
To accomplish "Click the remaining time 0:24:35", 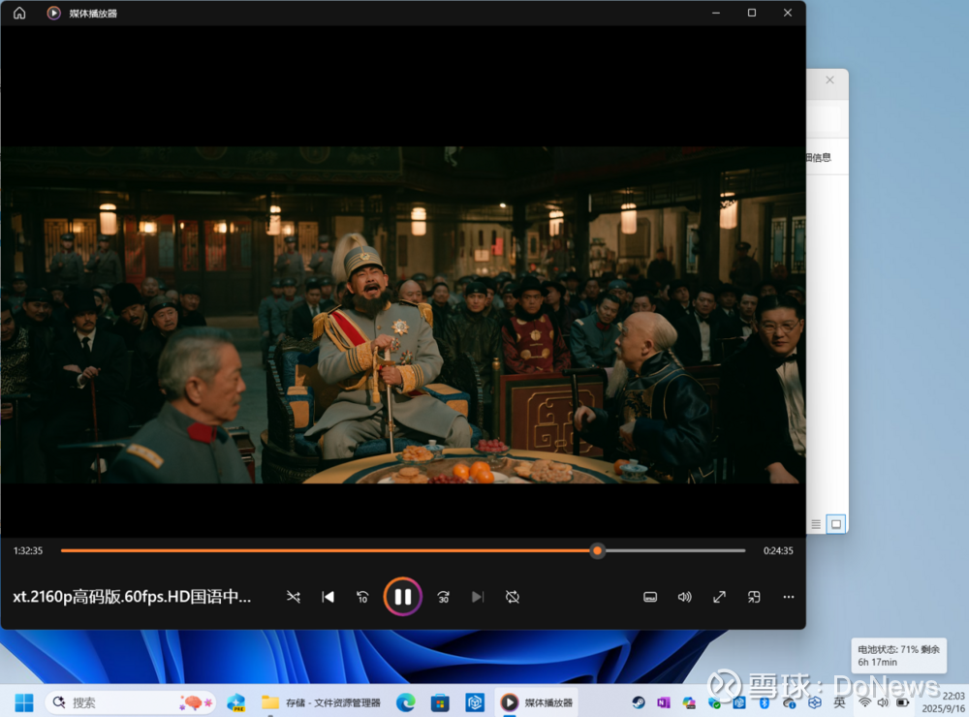I will pyautogui.click(x=778, y=550).
